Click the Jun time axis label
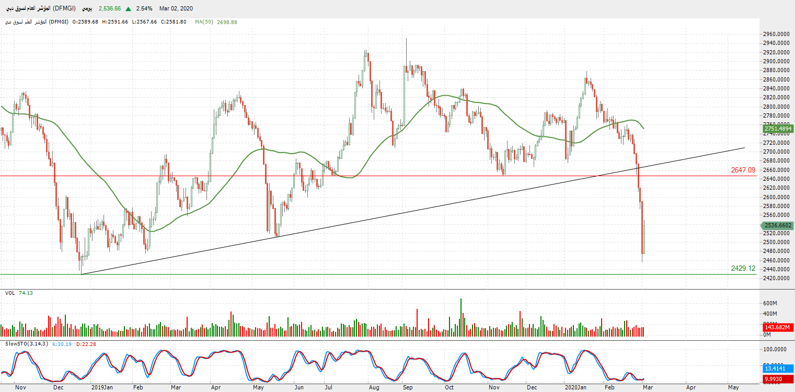This screenshot has height=392, width=795. click(298, 388)
